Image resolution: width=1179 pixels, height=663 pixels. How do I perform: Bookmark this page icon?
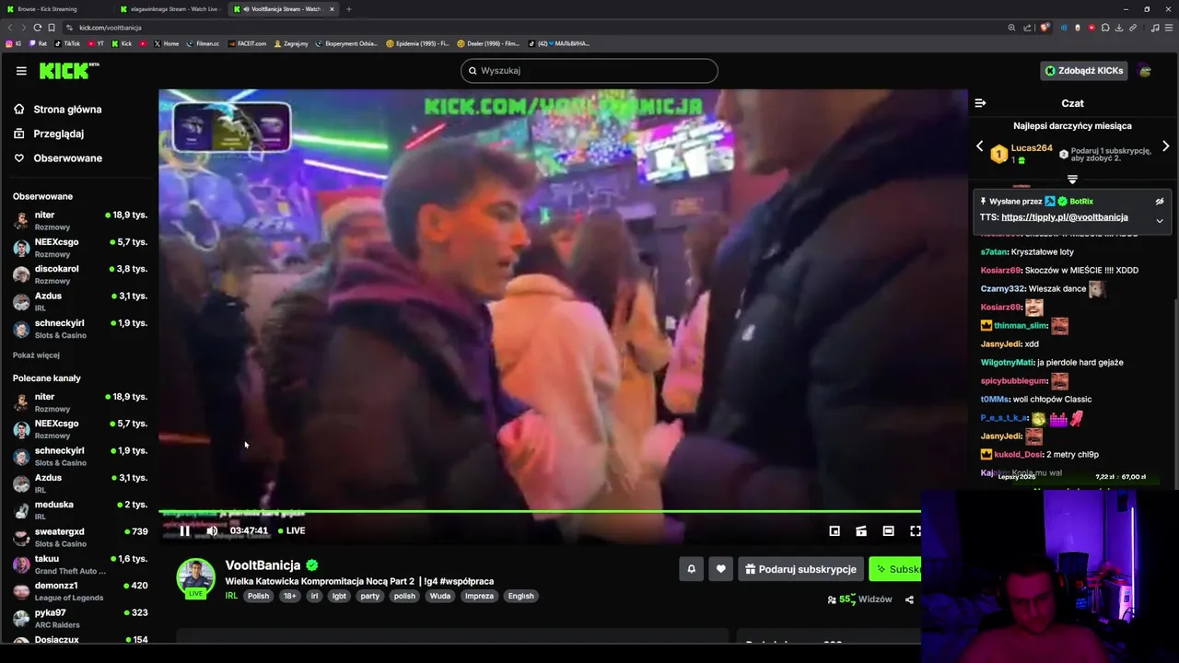pos(52,28)
